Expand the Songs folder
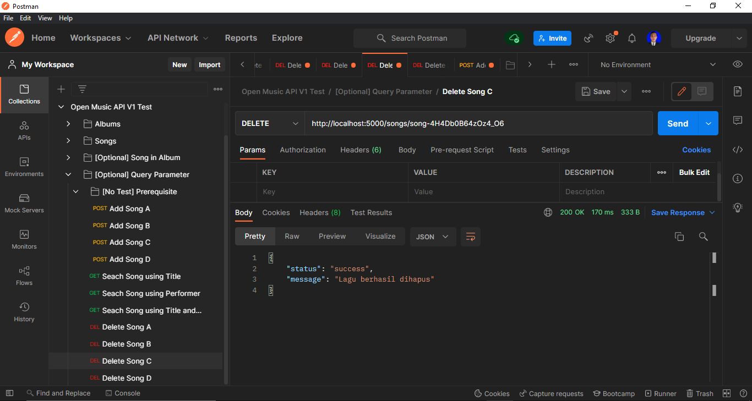752x401 pixels. click(x=68, y=141)
